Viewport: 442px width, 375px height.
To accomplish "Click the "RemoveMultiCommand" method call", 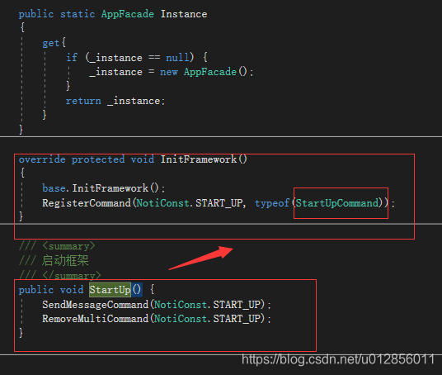I will pyautogui.click(x=96, y=319).
